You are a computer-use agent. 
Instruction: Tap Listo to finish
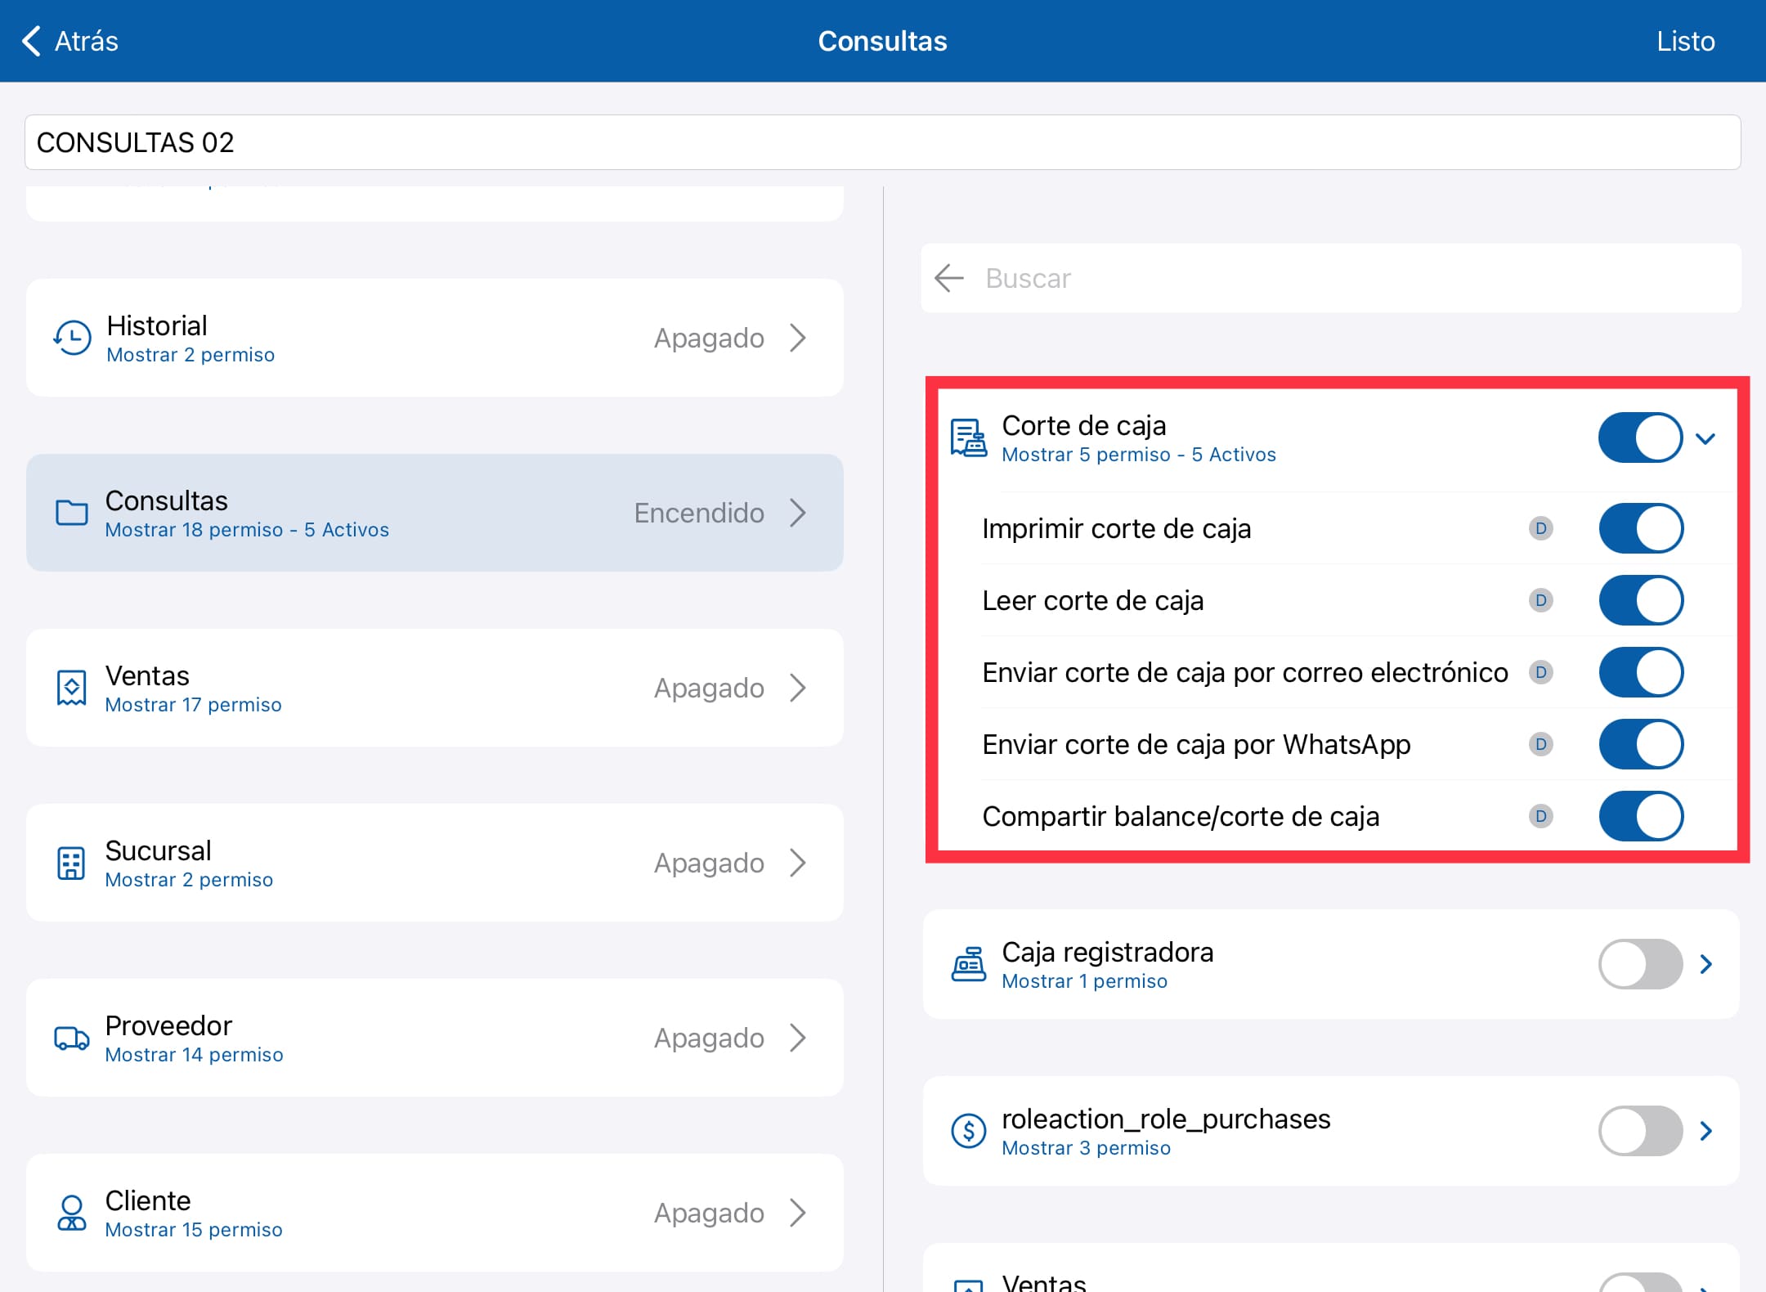coord(1685,41)
